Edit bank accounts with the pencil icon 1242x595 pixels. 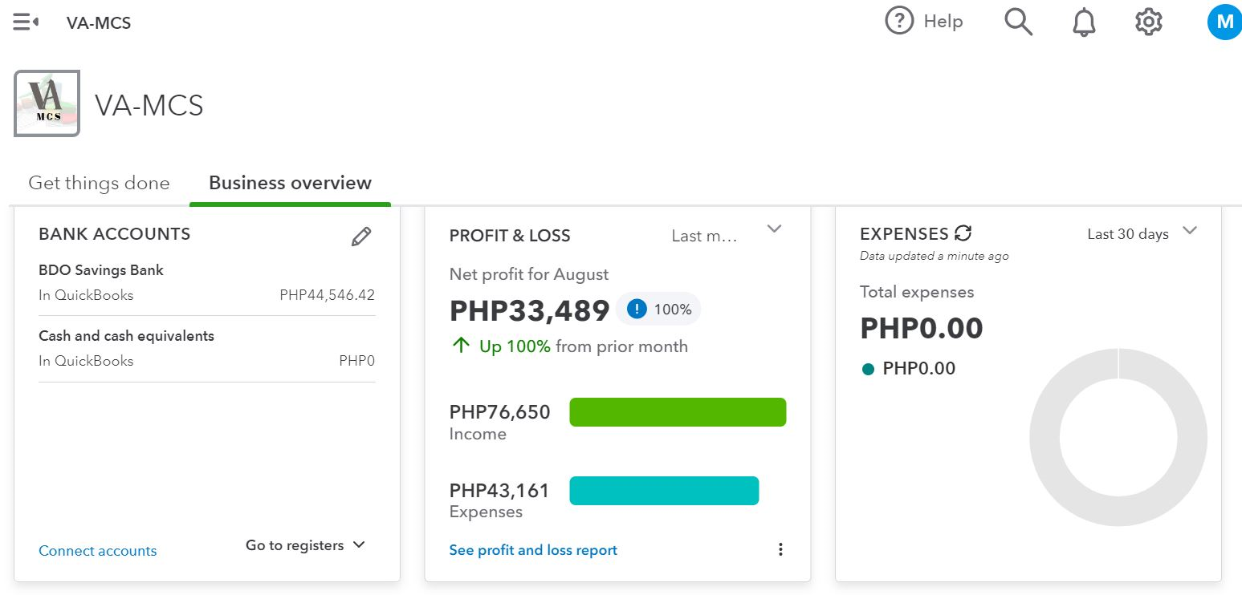pyautogui.click(x=361, y=237)
